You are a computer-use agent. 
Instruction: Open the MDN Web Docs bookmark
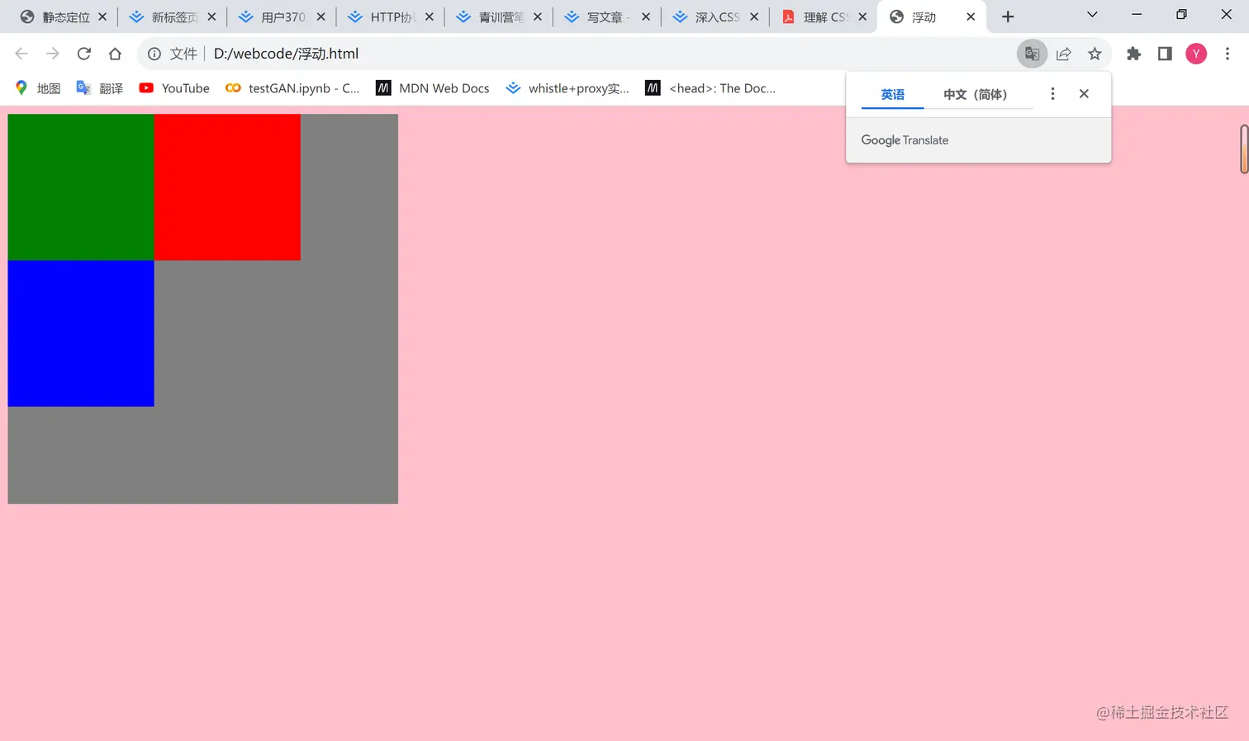click(432, 88)
